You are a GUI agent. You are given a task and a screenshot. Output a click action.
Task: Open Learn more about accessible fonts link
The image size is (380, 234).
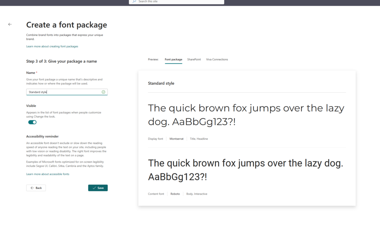coord(48,174)
